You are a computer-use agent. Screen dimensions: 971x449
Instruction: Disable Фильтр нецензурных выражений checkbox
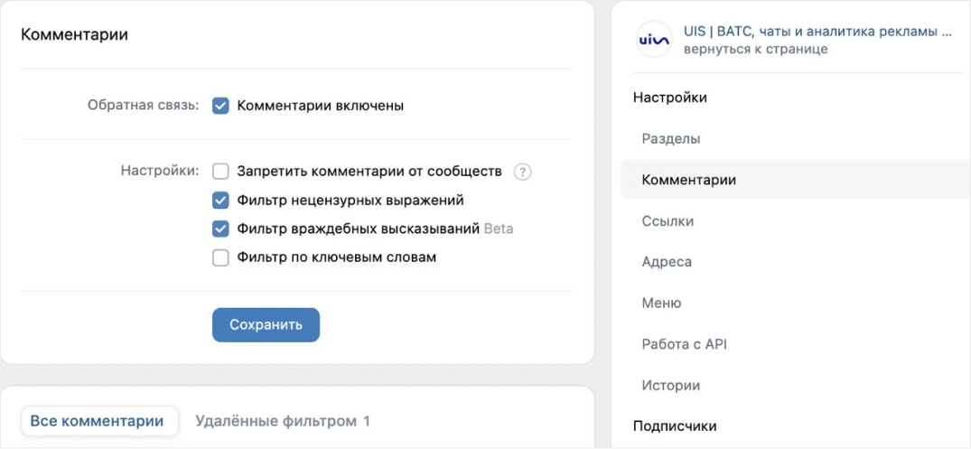coord(220,201)
